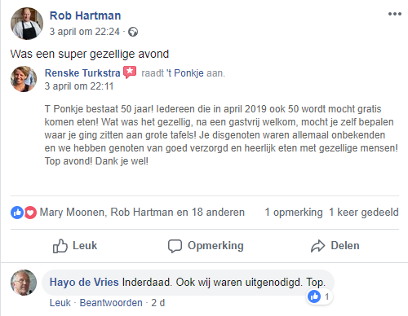Click the recommendation star badge icon
Viewport: 408px width, 316px height.
point(130,72)
